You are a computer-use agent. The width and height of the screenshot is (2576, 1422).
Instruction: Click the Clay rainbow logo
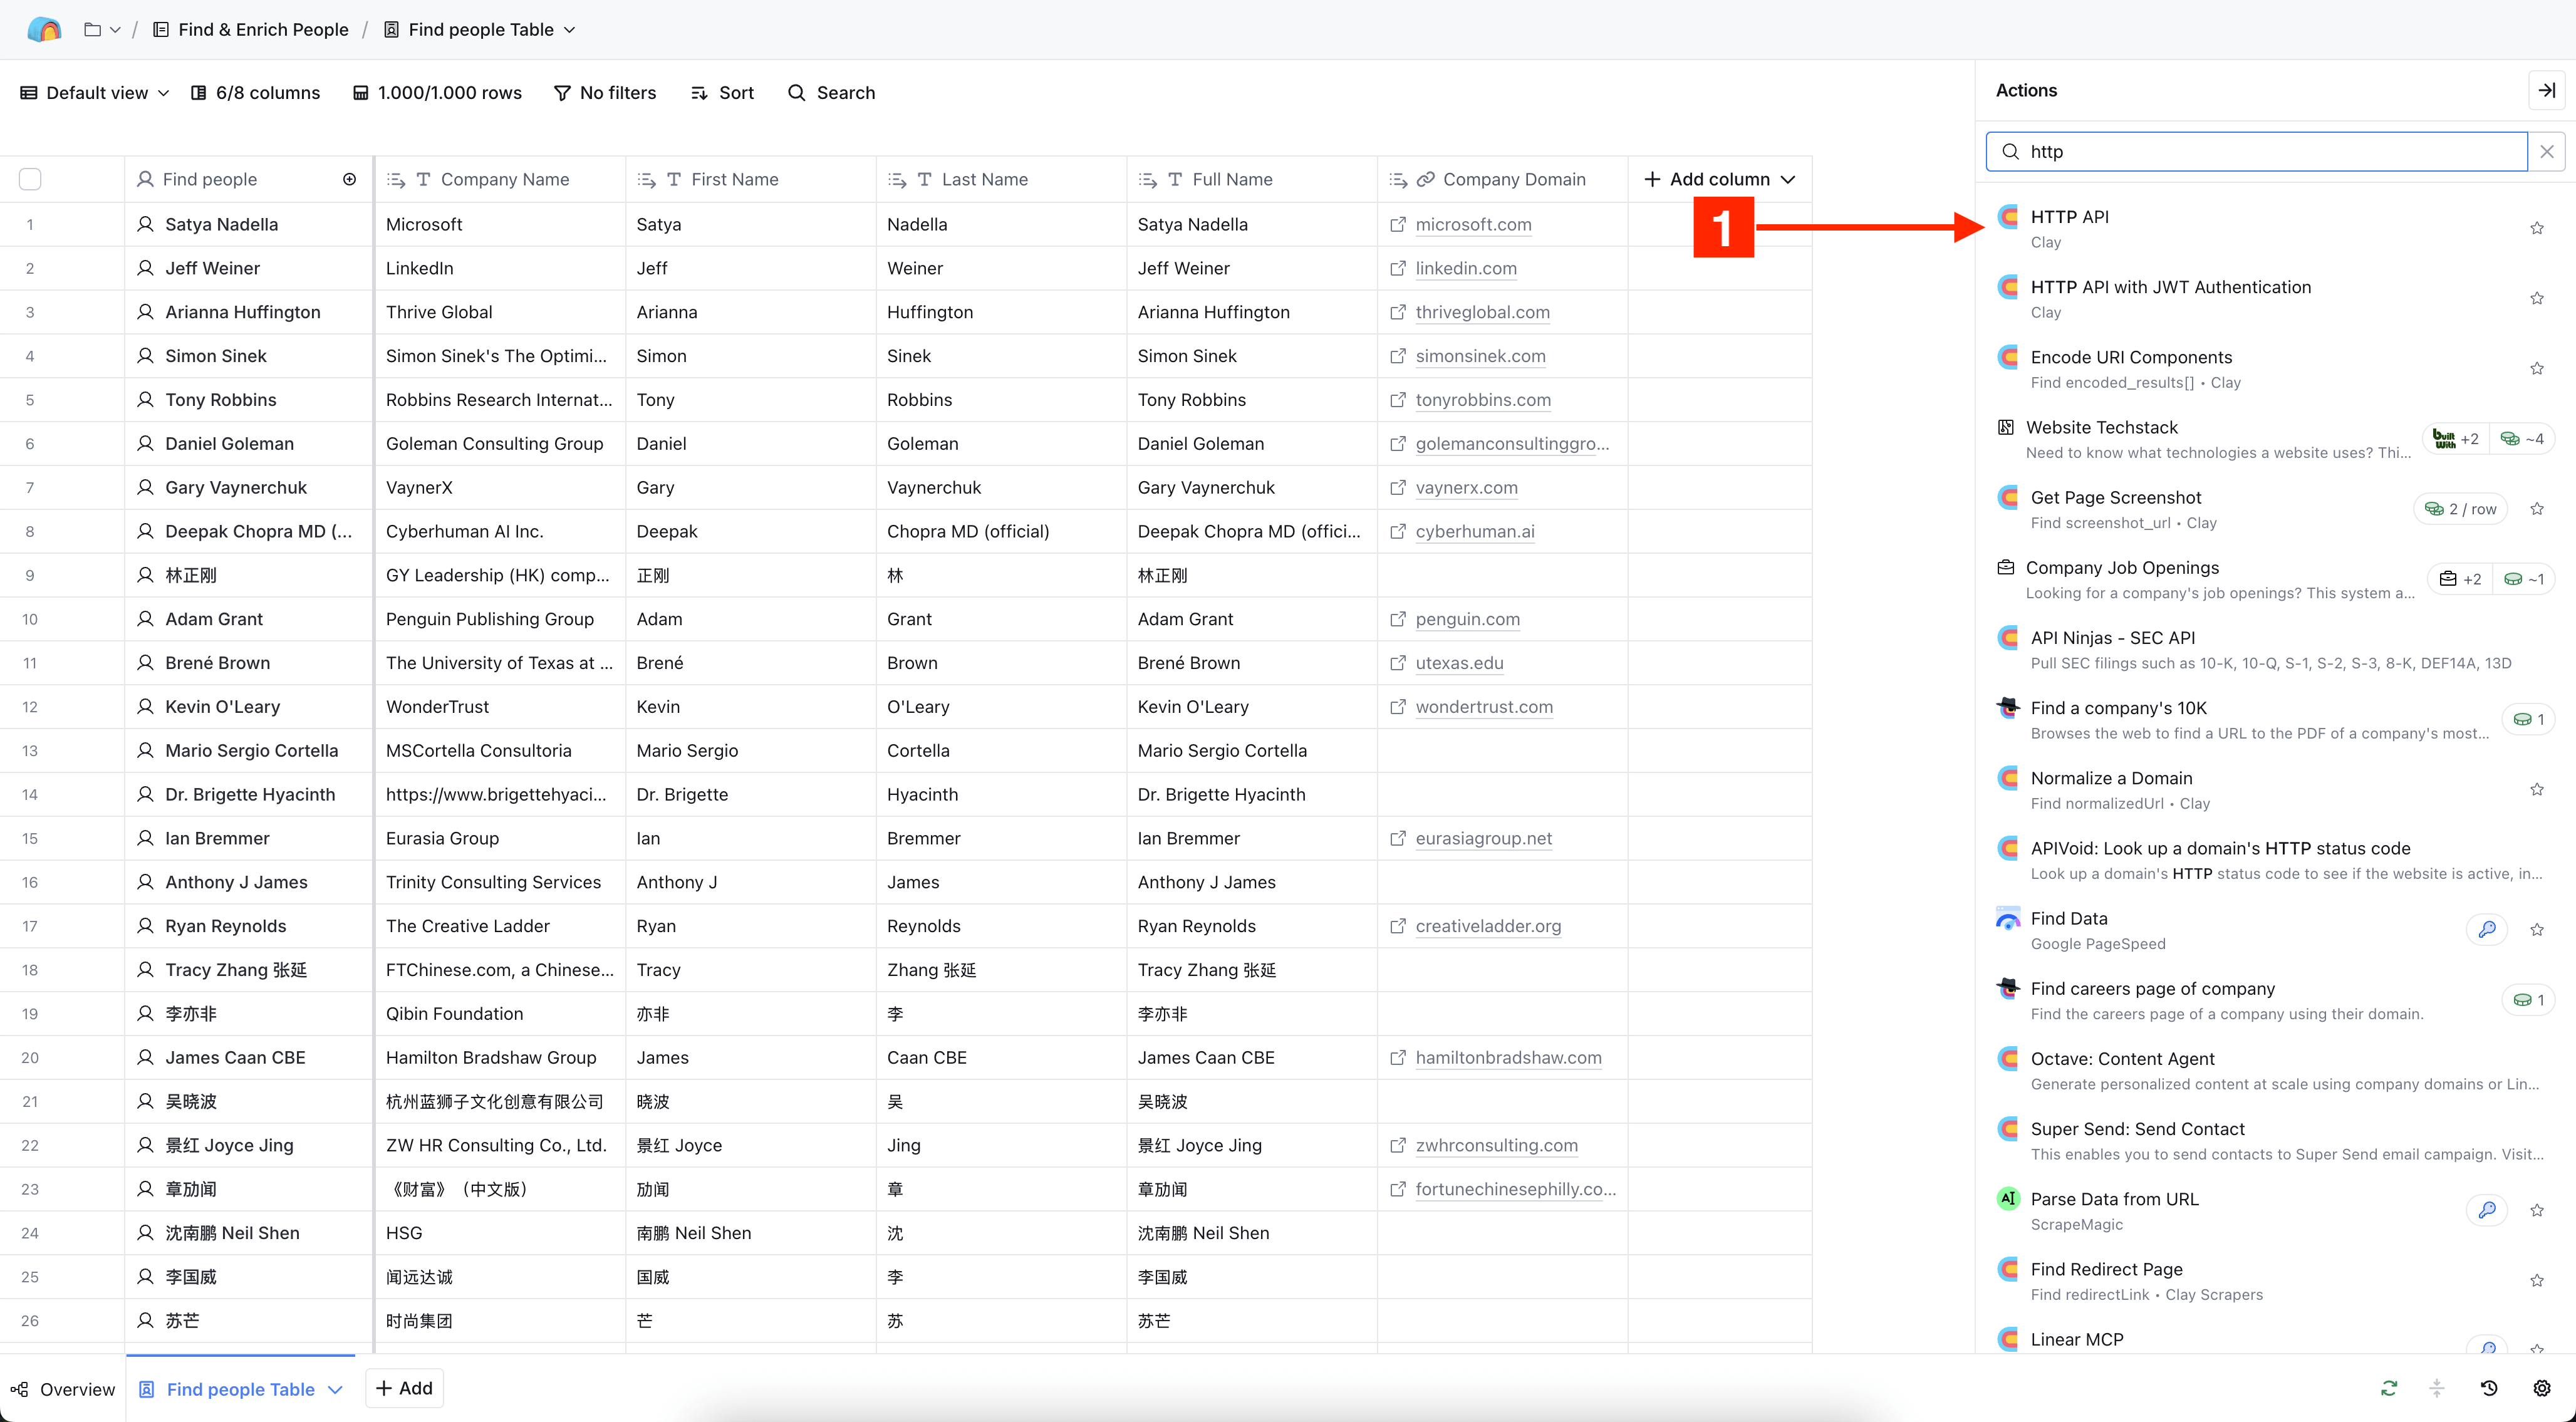pos(44,29)
